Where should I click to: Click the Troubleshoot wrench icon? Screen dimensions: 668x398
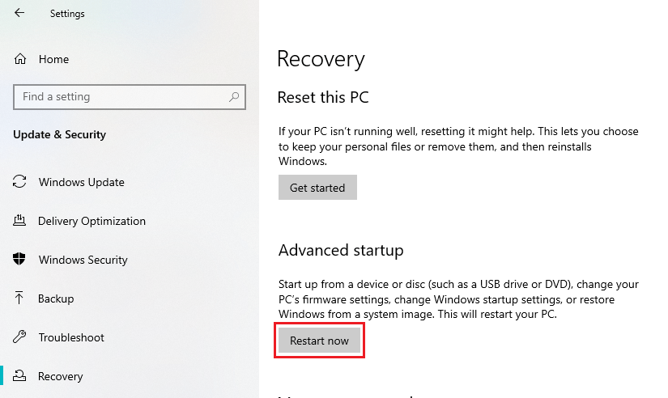pyautogui.click(x=19, y=337)
